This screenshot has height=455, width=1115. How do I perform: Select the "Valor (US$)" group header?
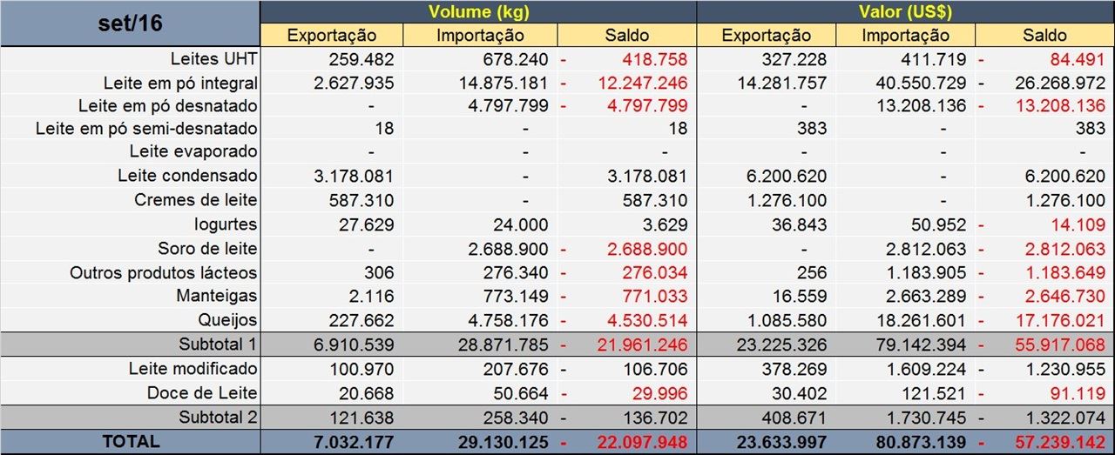[904, 12]
